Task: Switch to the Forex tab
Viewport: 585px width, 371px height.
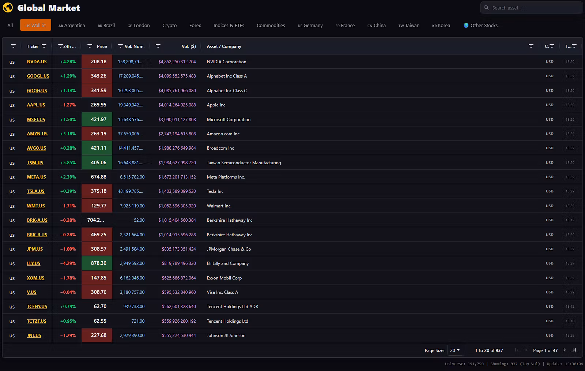Action: [x=195, y=25]
